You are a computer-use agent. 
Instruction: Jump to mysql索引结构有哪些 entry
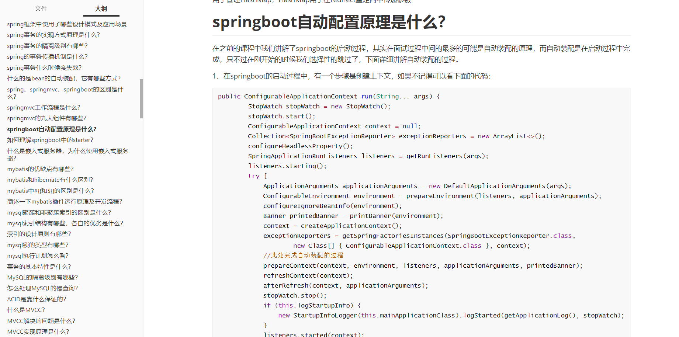click(x=65, y=223)
